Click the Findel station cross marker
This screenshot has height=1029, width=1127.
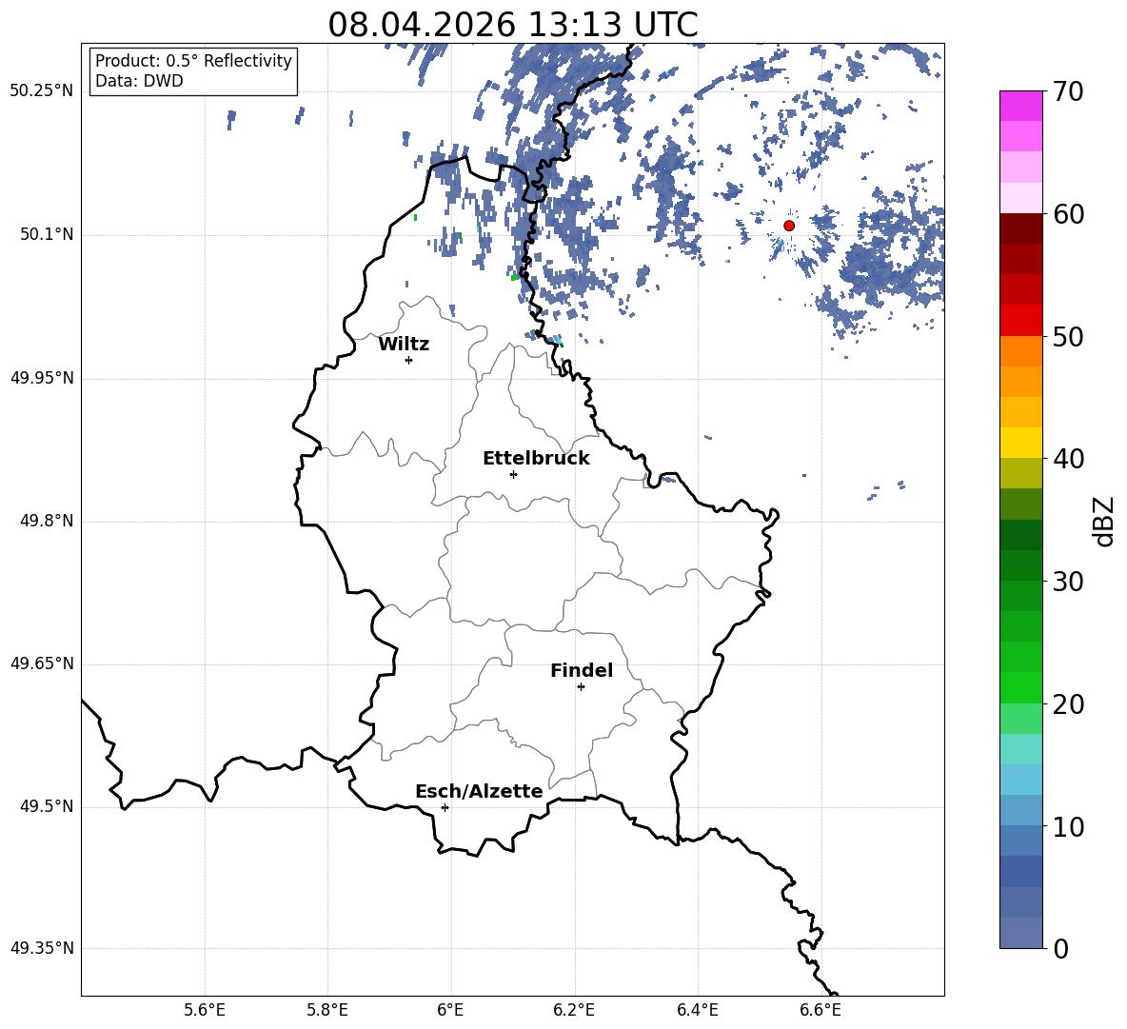[x=581, y=687]
